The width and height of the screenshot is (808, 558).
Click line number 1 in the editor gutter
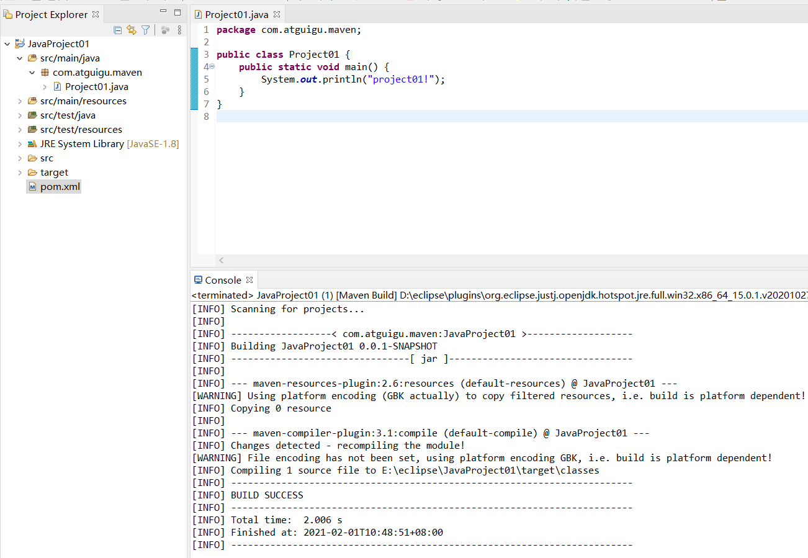click(206, 29)
